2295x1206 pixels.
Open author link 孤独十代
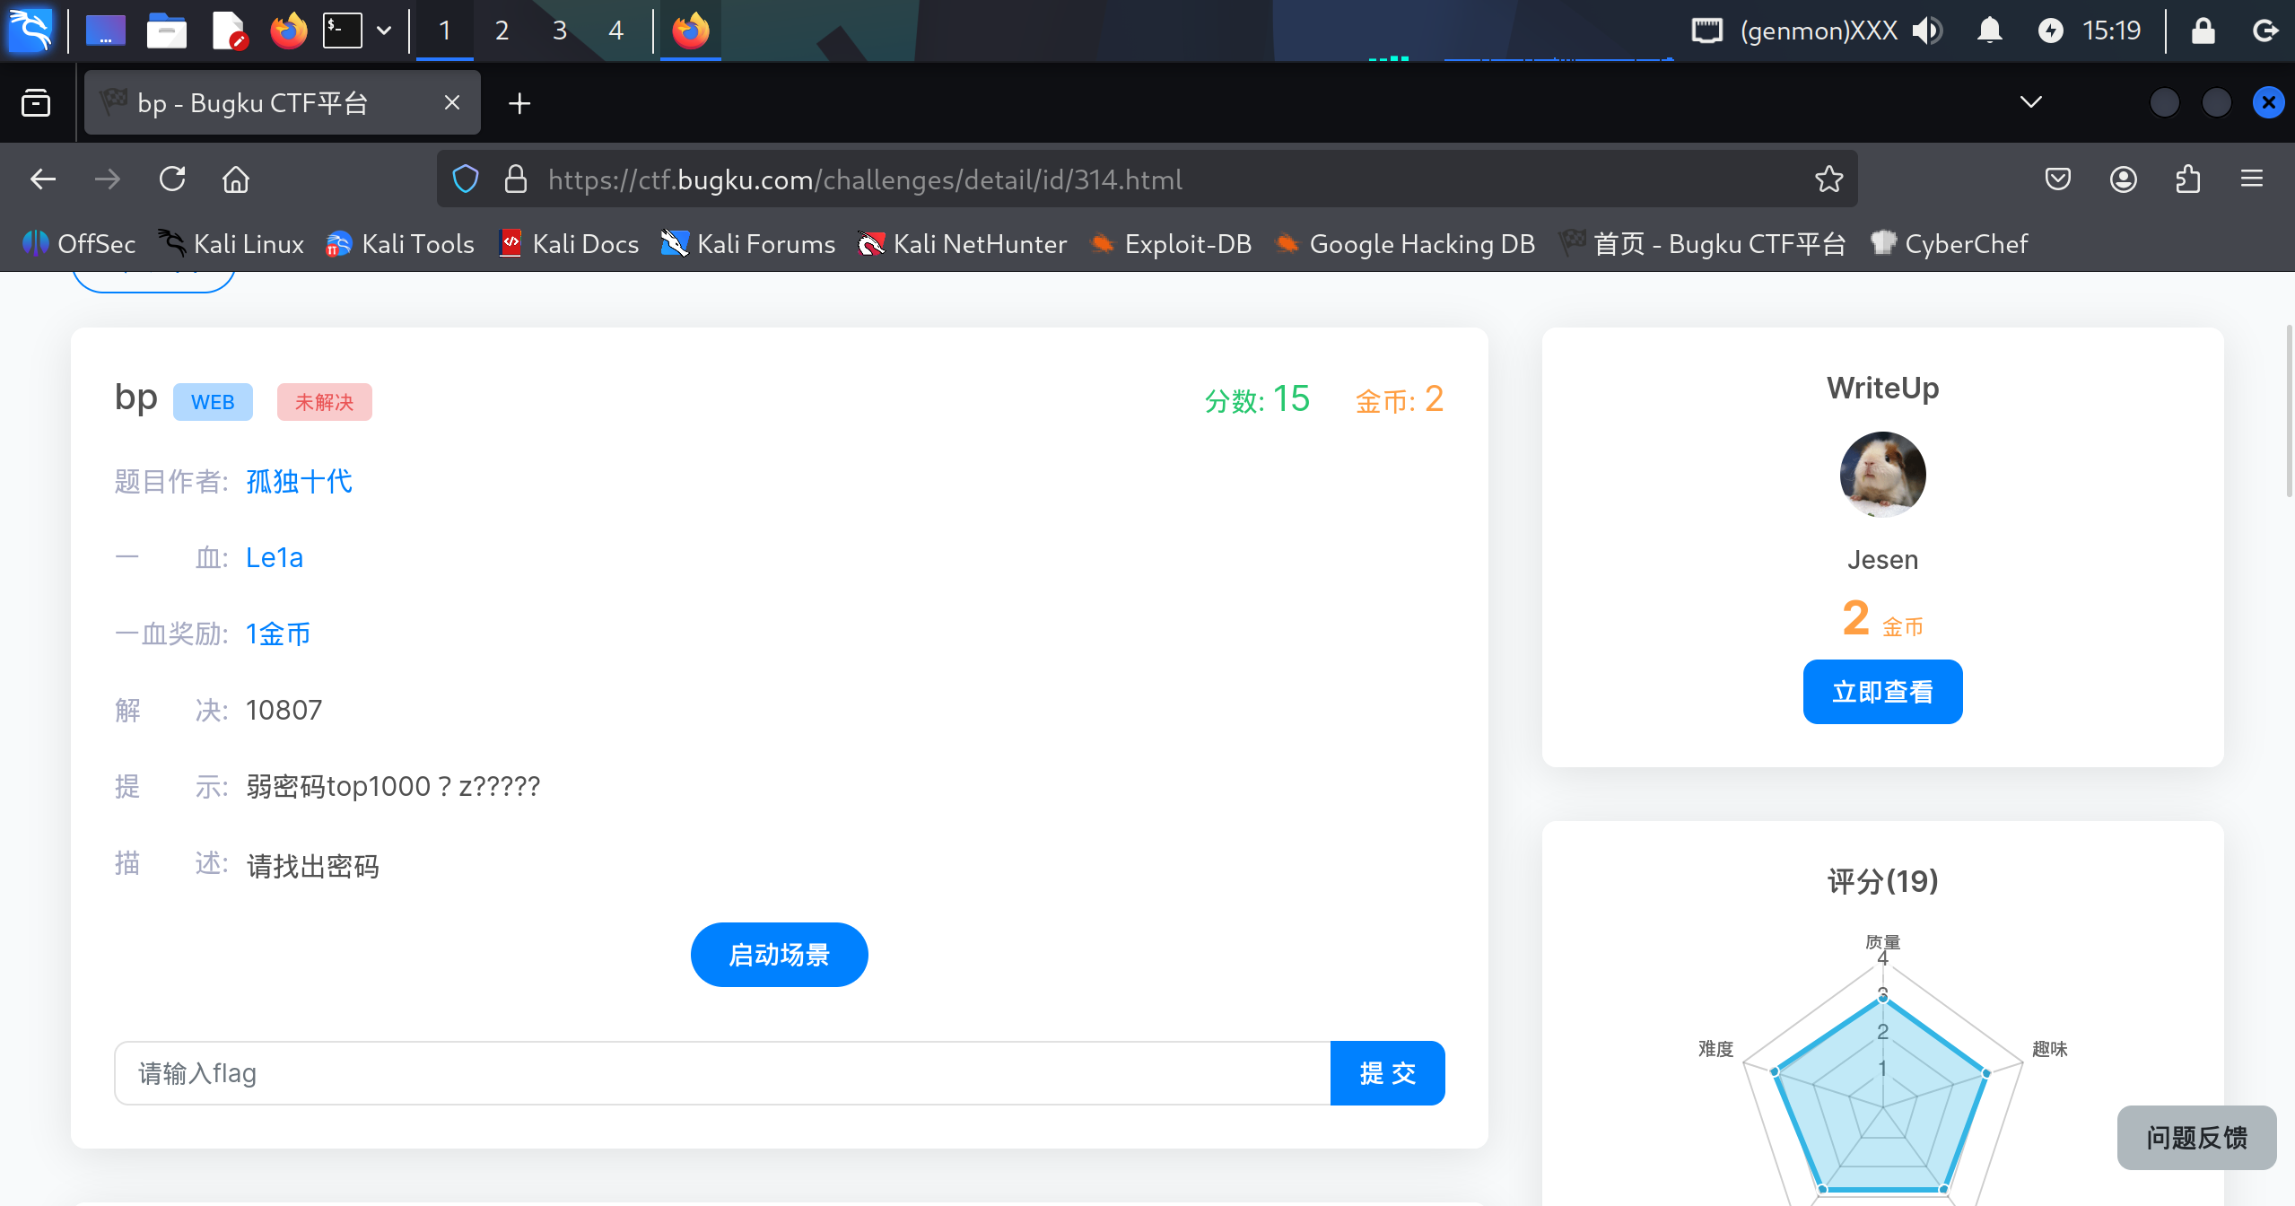(299, 482)
